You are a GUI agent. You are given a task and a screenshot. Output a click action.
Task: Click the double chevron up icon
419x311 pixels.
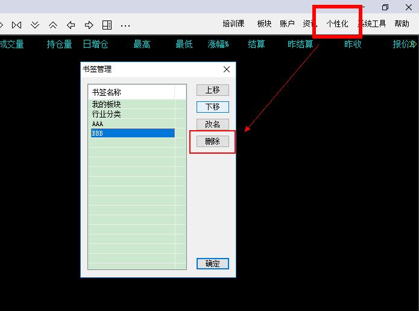click(x=53, y=25)
